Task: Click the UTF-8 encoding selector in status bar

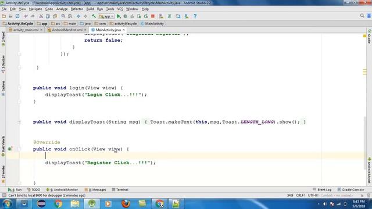Action: [313, 196]
